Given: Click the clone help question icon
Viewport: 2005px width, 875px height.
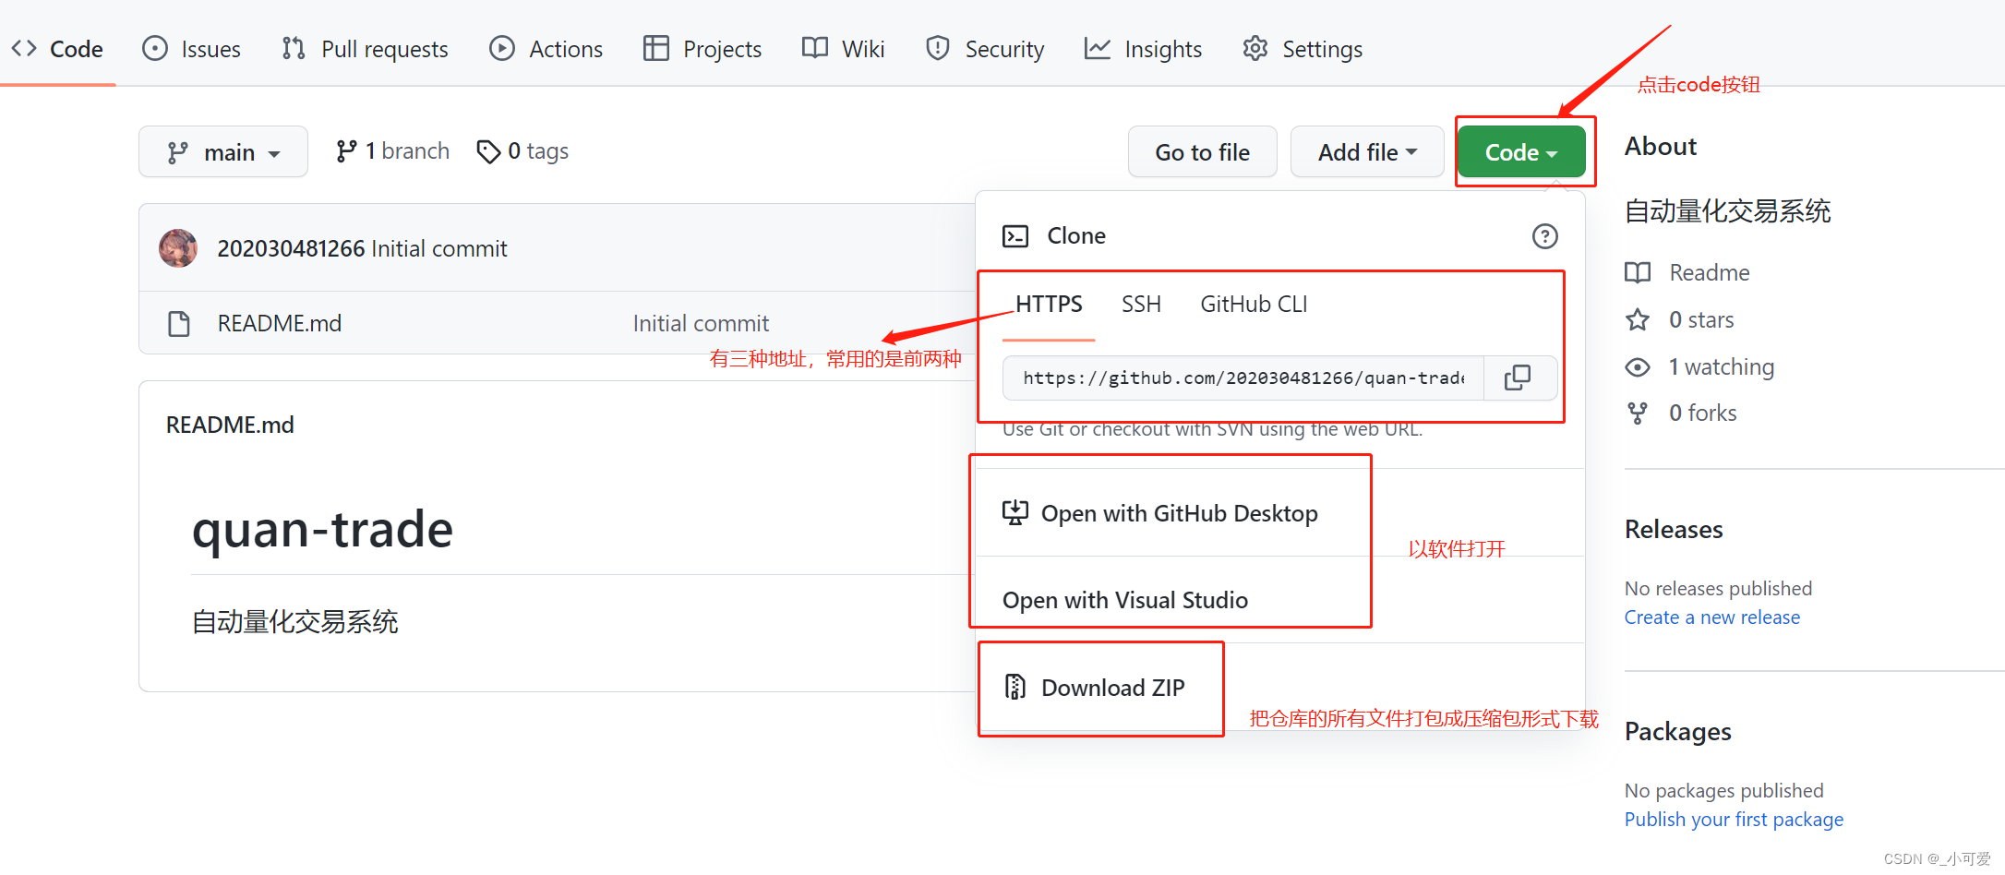Looking at the screenshot, I should (x=1545, y=236).
